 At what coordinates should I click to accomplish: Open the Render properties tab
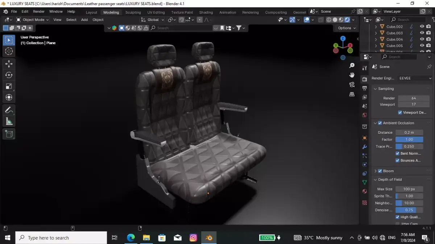tap(365, 79)
